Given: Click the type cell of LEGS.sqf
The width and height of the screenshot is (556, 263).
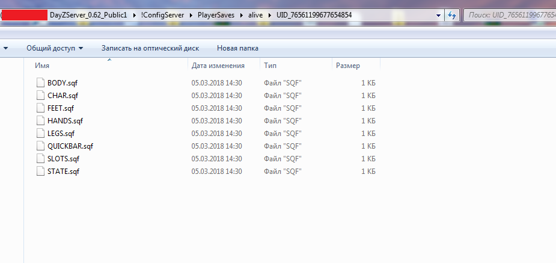Looking at the screenshot, I should point(283,134).
